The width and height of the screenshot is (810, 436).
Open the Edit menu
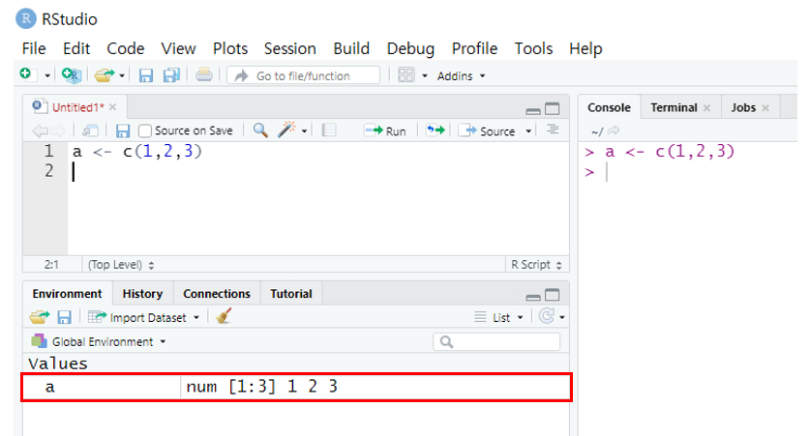click(76, 48)
